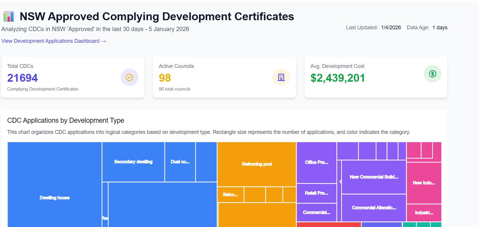
Task: Click the 98 Active Councils number
Action: click(165, 78)
